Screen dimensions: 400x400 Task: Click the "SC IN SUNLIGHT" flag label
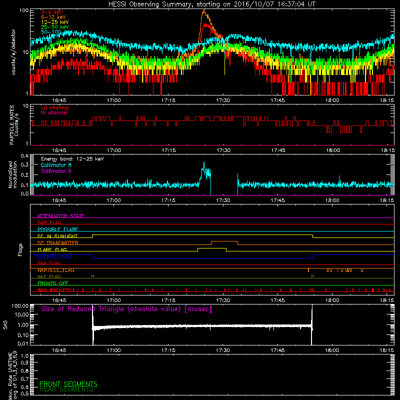pyautogui.click(x=57, y=236)
